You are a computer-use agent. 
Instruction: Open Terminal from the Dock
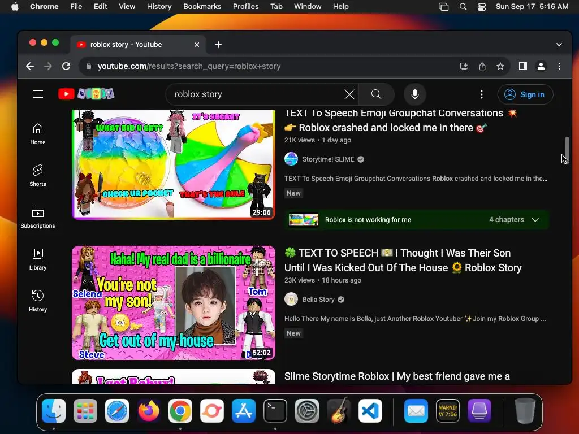point(275,411)
